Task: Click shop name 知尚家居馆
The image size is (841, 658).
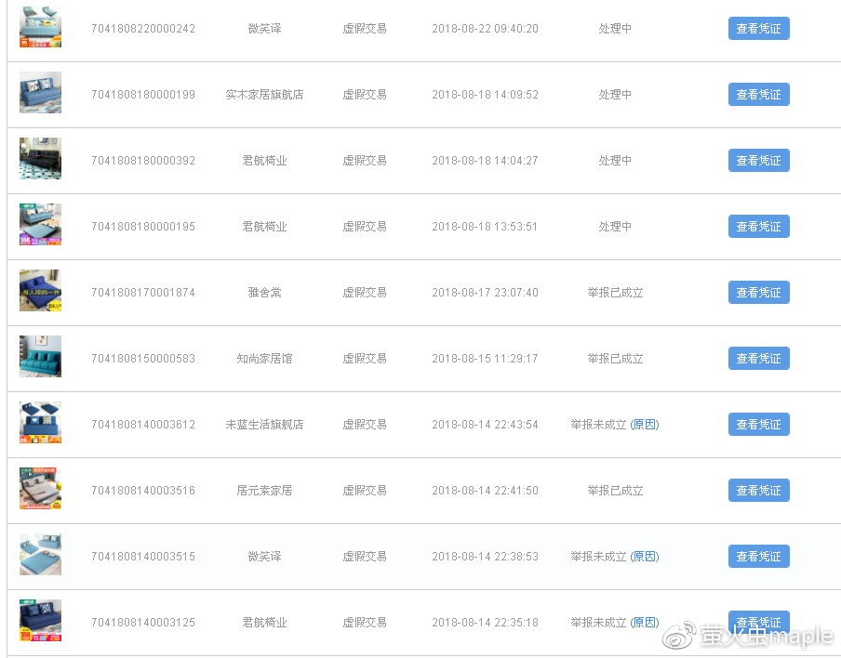Action: pyautogui.click(x=264, y=358)
